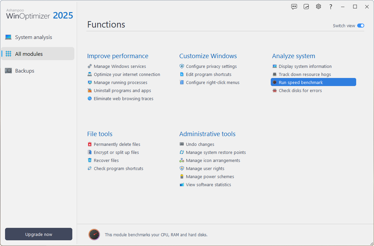The width and height of the screenshot is (374, 246).
Task: Click the Upgrade now button
Action: pyautogui.click(x=39, y=234)
